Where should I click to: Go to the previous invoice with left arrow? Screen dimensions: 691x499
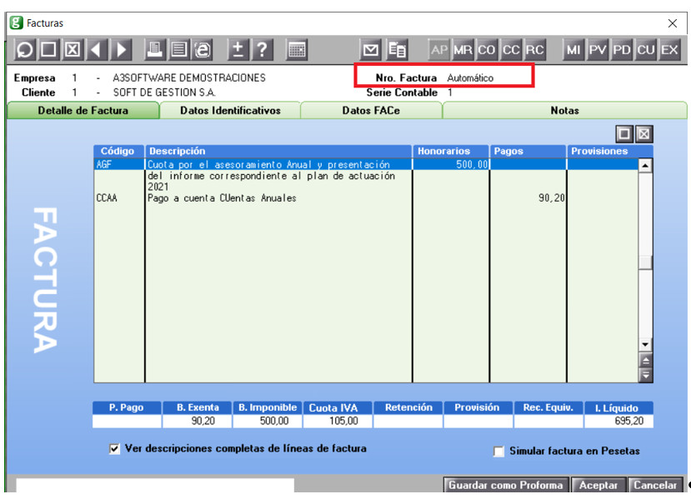[96, 50]
